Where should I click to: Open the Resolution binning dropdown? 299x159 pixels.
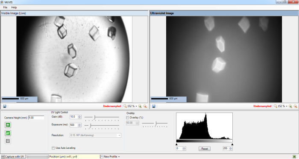click(95, 135)
